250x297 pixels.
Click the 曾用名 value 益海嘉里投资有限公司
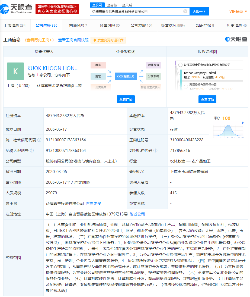coord(65,204)
